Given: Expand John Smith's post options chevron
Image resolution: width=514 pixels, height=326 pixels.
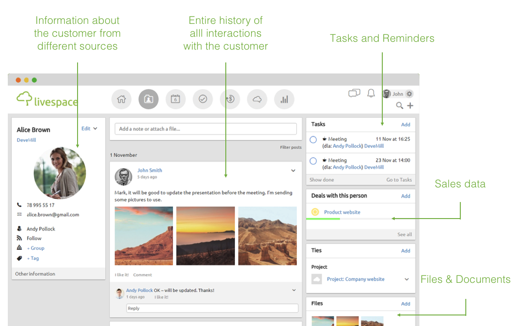Looking at the screenshot, I should [293, 170].
